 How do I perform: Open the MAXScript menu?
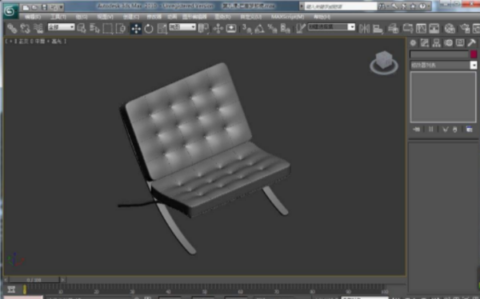pos(287,17)
